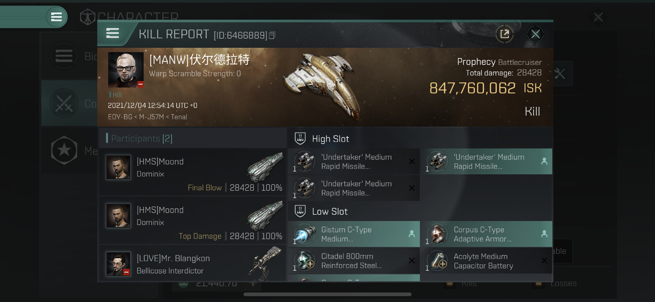Open the kill report hamburger menu
655x302 pixels.
click(x=113, y=34)
